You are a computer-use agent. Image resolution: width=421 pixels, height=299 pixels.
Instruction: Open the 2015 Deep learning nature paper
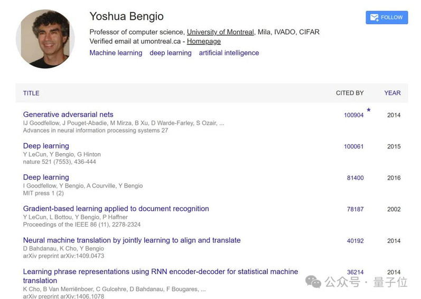pyautogui.click(x=46, y=146)
